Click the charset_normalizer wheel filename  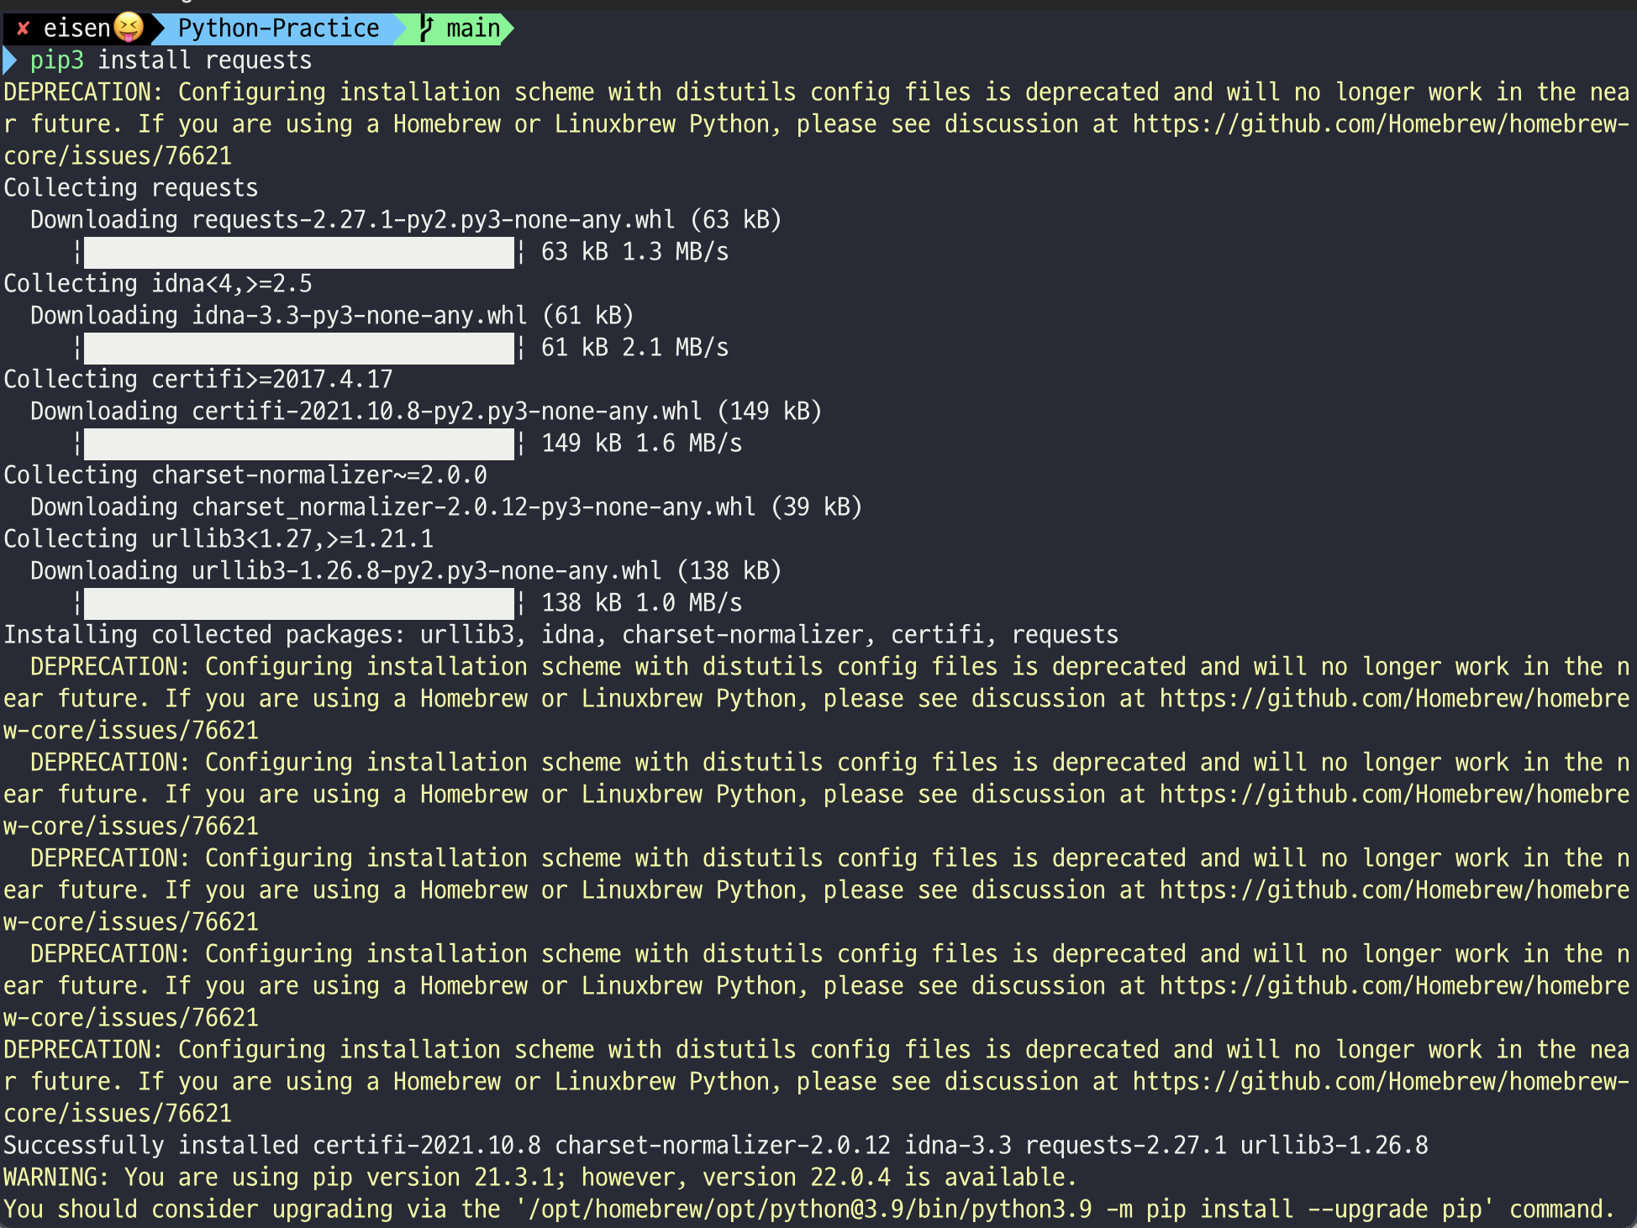click(473, 507)
